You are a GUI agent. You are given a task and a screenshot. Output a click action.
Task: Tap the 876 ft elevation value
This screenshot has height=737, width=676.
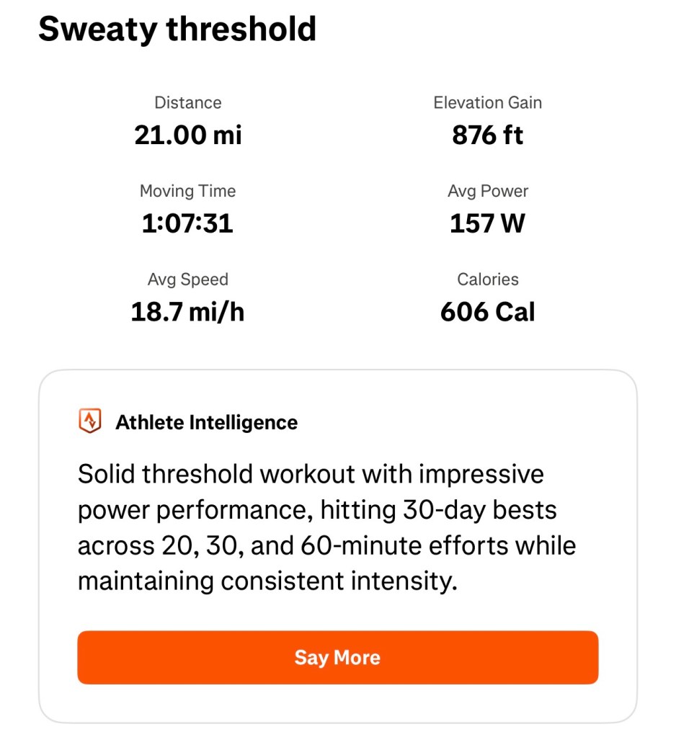point(488,135)
